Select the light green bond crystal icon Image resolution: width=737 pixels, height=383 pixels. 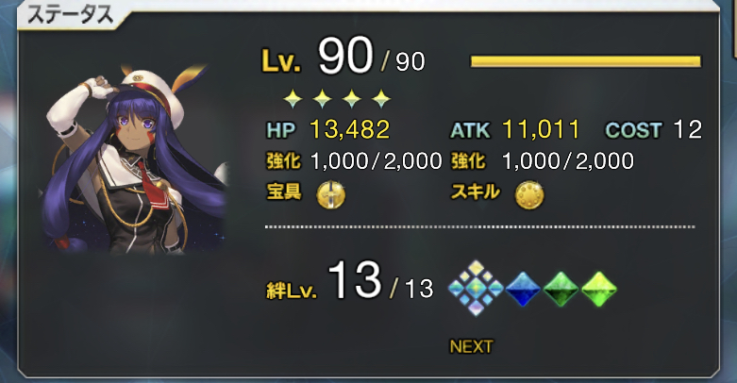point(599,289)
